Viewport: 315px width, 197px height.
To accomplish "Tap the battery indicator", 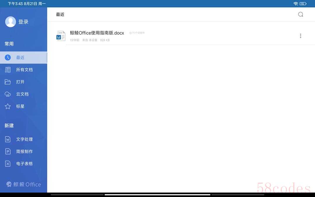I will pos(303,4).
